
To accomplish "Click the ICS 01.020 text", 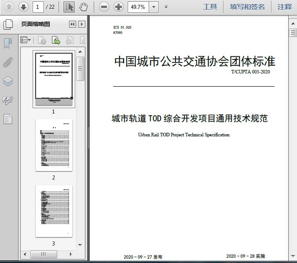I will (x=122, y=27).
